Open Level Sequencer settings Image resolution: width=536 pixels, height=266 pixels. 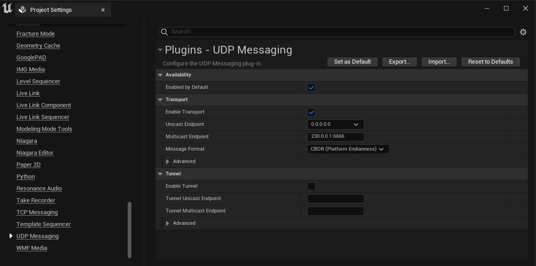pyautogui.click(x=38, y=81)
